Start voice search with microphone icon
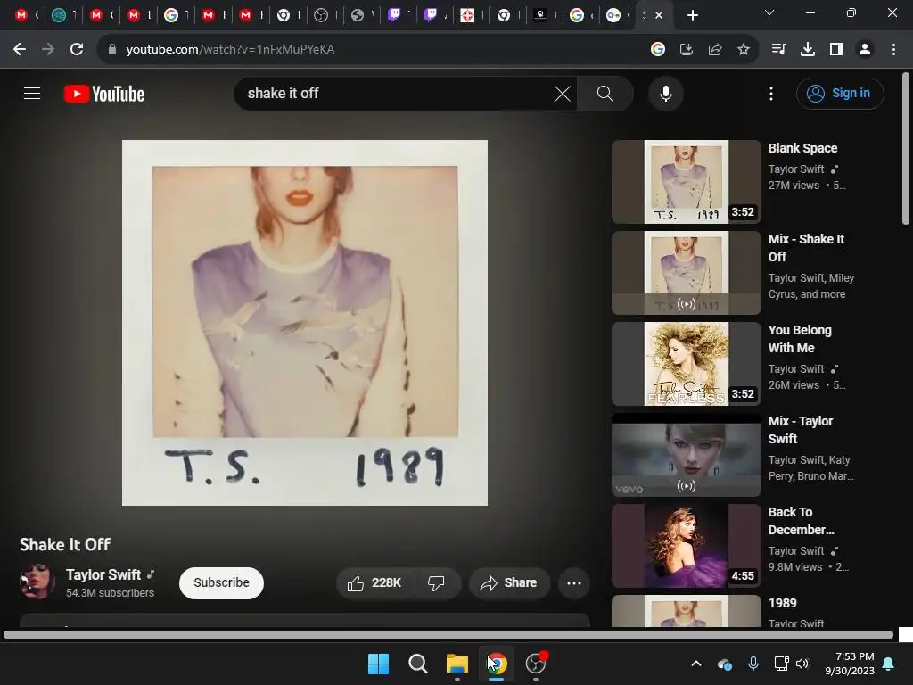913x685 pixels. [665, 93]
